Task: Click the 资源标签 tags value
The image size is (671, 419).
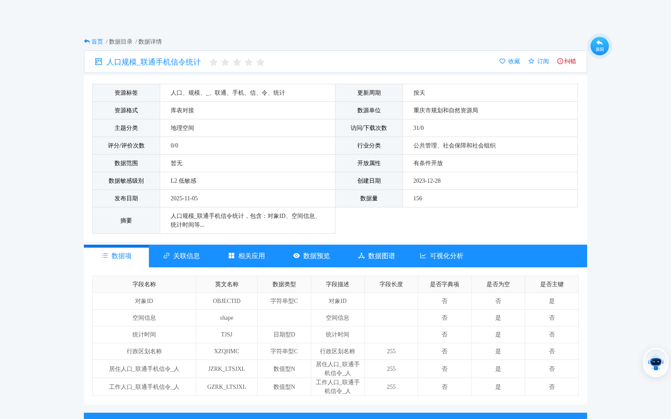Action: pyautogui.click(x=228, y=93)
